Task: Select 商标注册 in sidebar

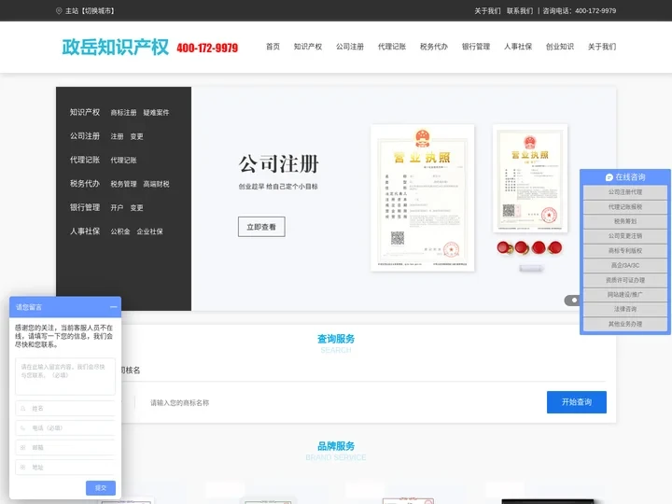Action: coord(123,112)
